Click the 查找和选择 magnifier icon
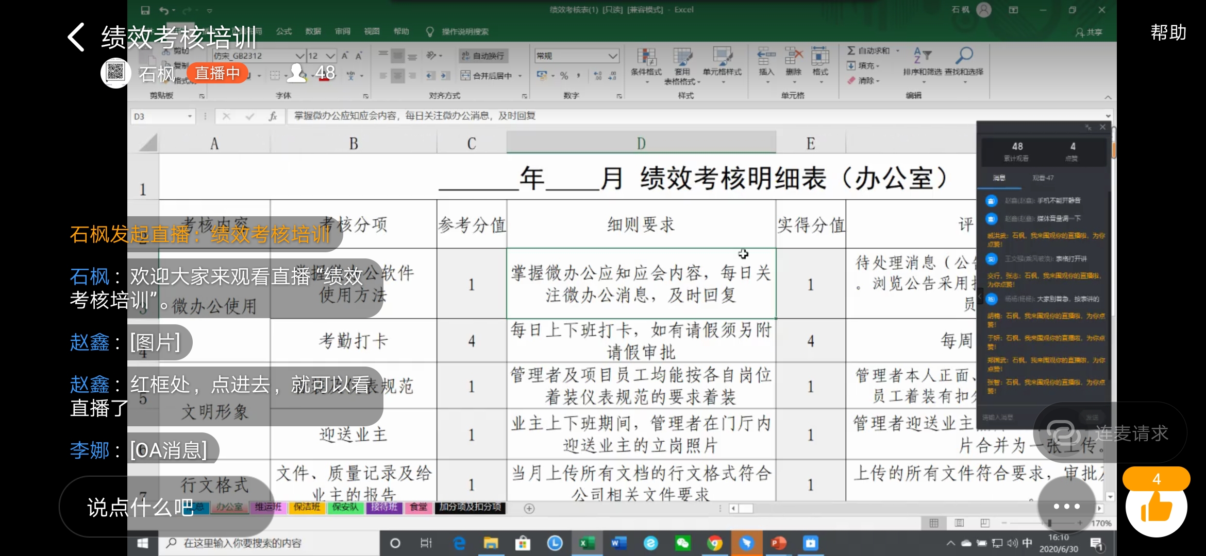1206x556 pixels. tap(964, 55)
